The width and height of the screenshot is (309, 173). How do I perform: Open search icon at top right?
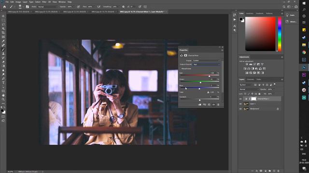coord(284,7)
